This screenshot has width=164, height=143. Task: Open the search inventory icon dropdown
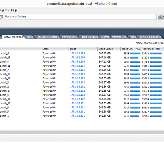(x=161, y=17)
